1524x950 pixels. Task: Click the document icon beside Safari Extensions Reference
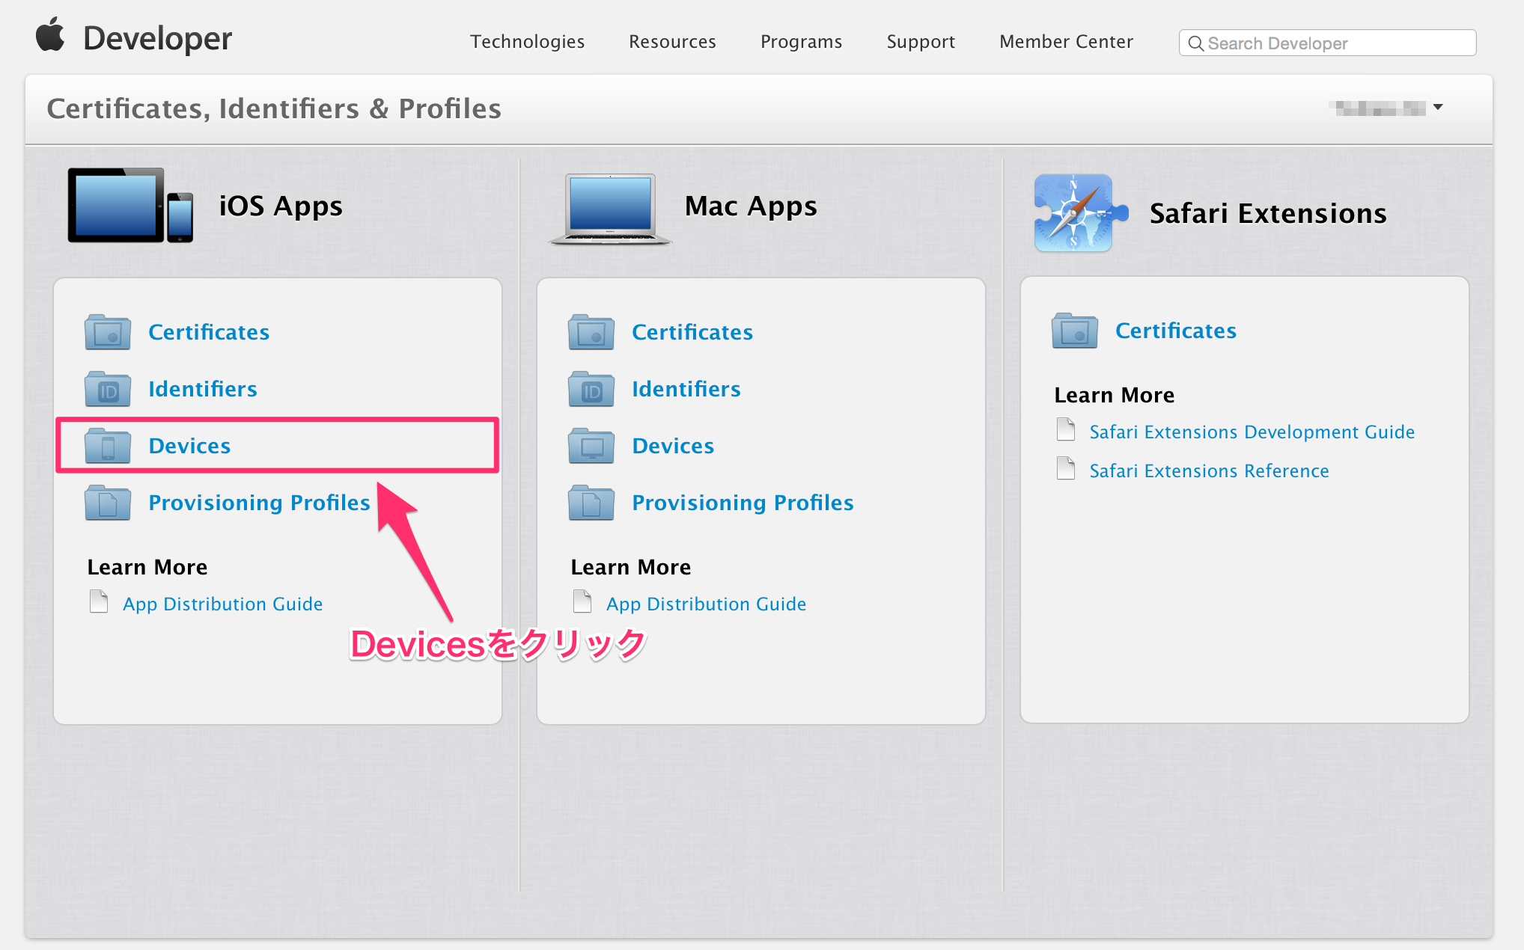[x=1066, y=468]
